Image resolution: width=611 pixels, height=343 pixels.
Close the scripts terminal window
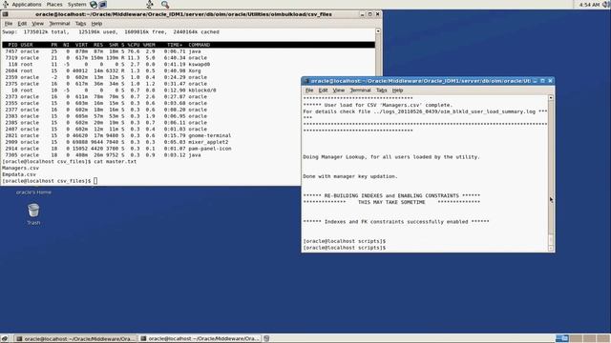coord(550,81)
